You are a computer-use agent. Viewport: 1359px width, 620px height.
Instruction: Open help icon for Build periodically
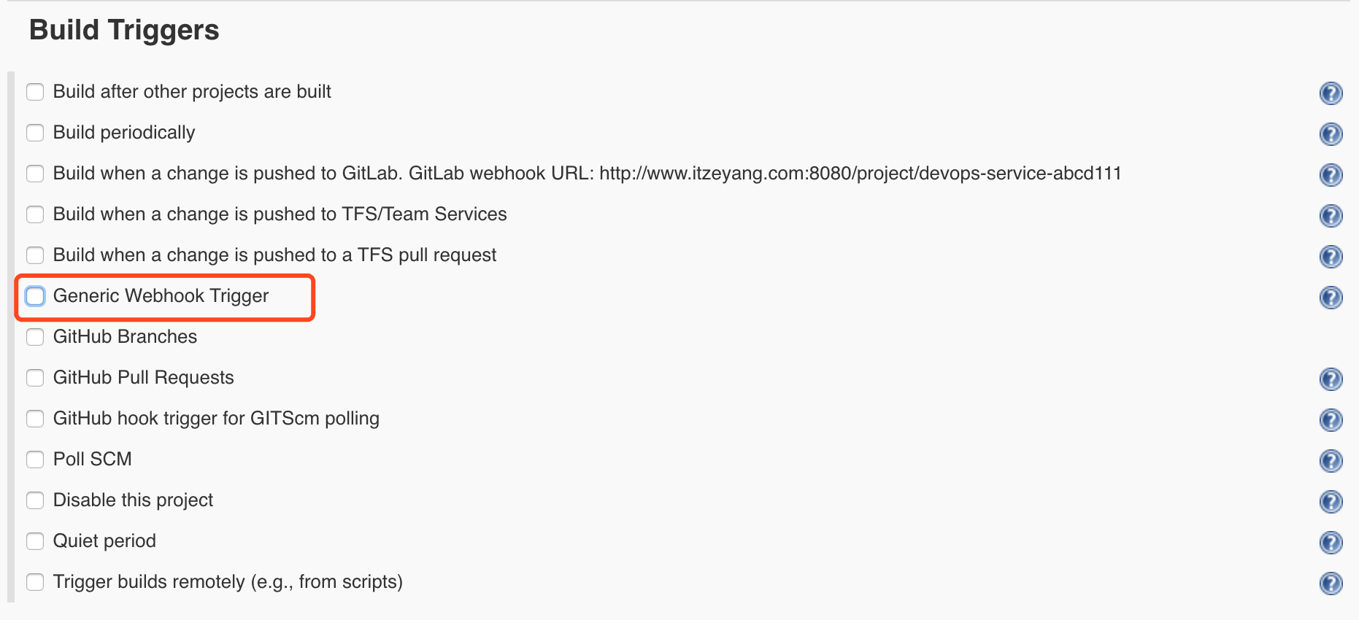[x=1331, y=134]
